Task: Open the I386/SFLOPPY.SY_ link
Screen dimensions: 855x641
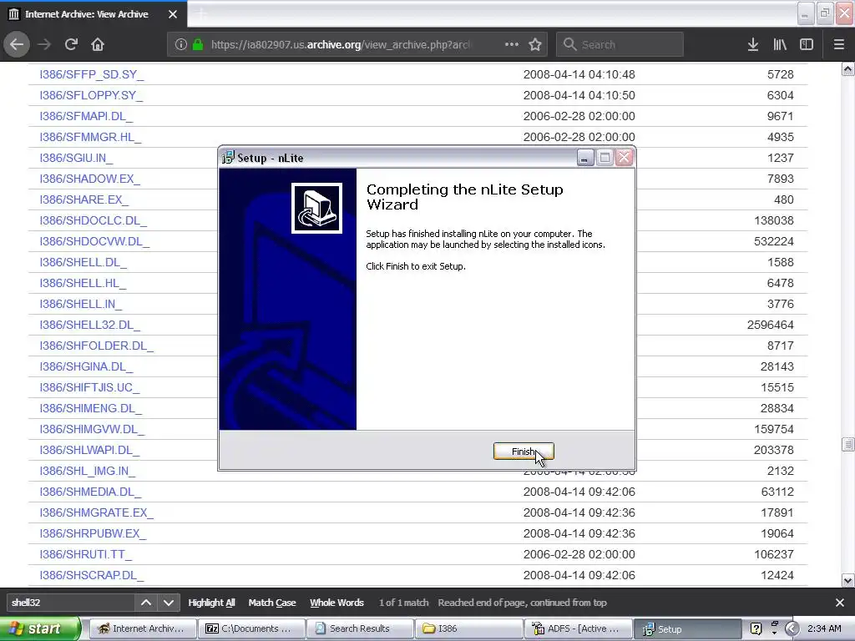Action: point(91,95)
